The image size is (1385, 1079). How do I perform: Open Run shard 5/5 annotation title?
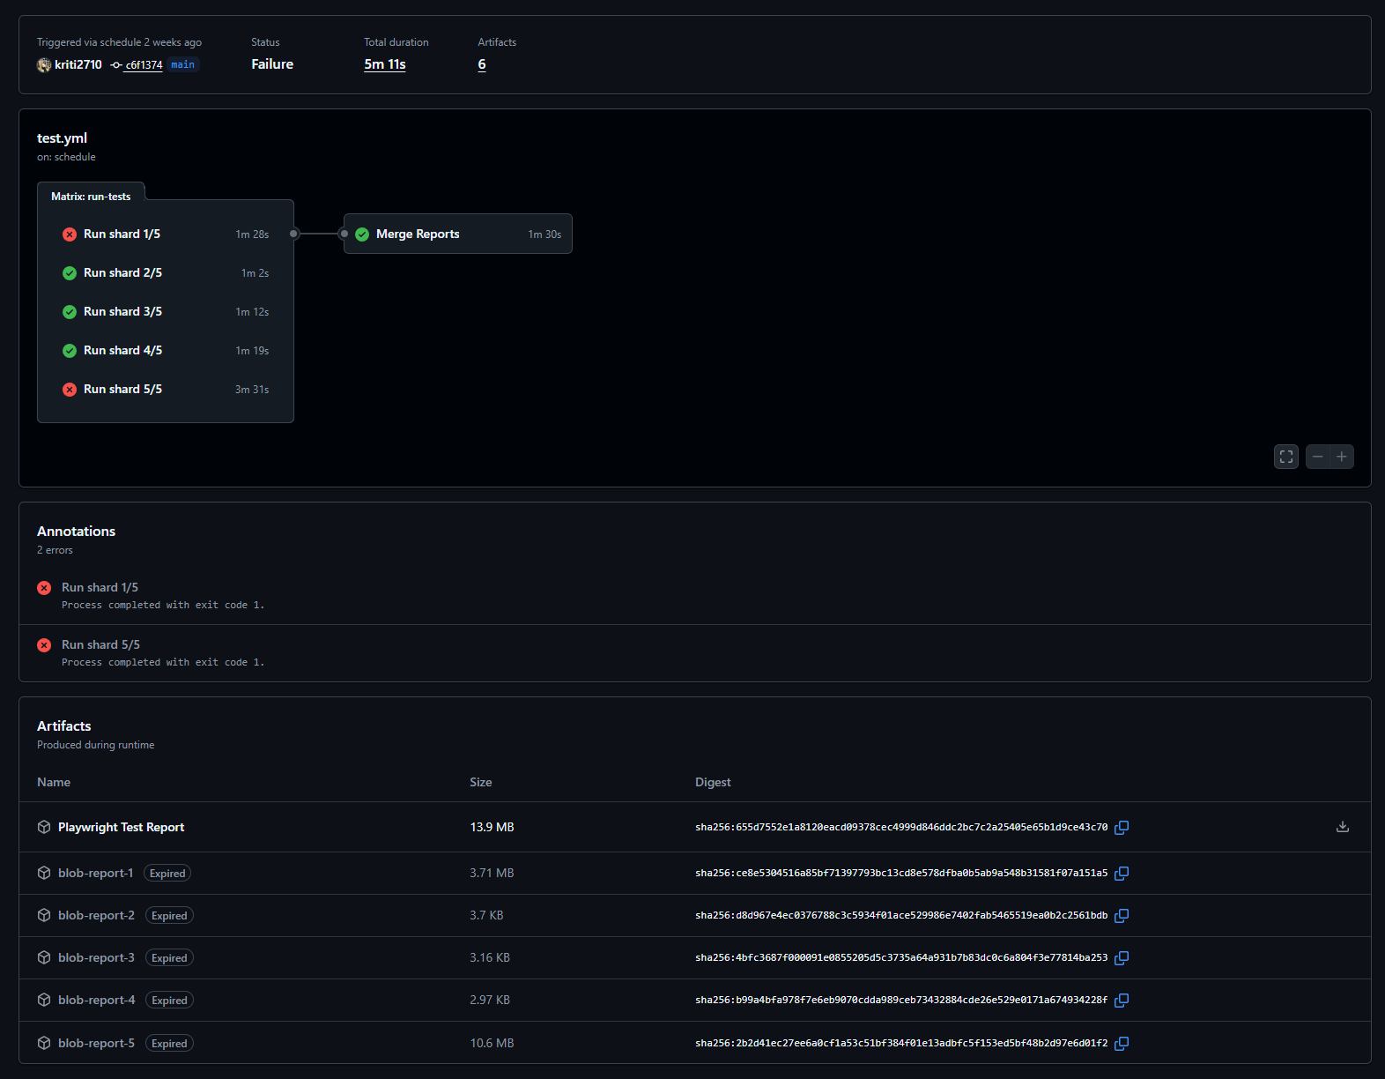click(100, 645)
